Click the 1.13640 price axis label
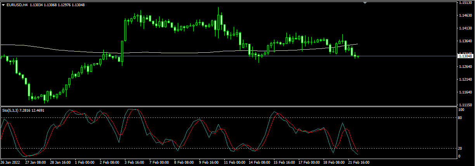Image resolution: width=475 pixels, height=166 pixels. 465,41
